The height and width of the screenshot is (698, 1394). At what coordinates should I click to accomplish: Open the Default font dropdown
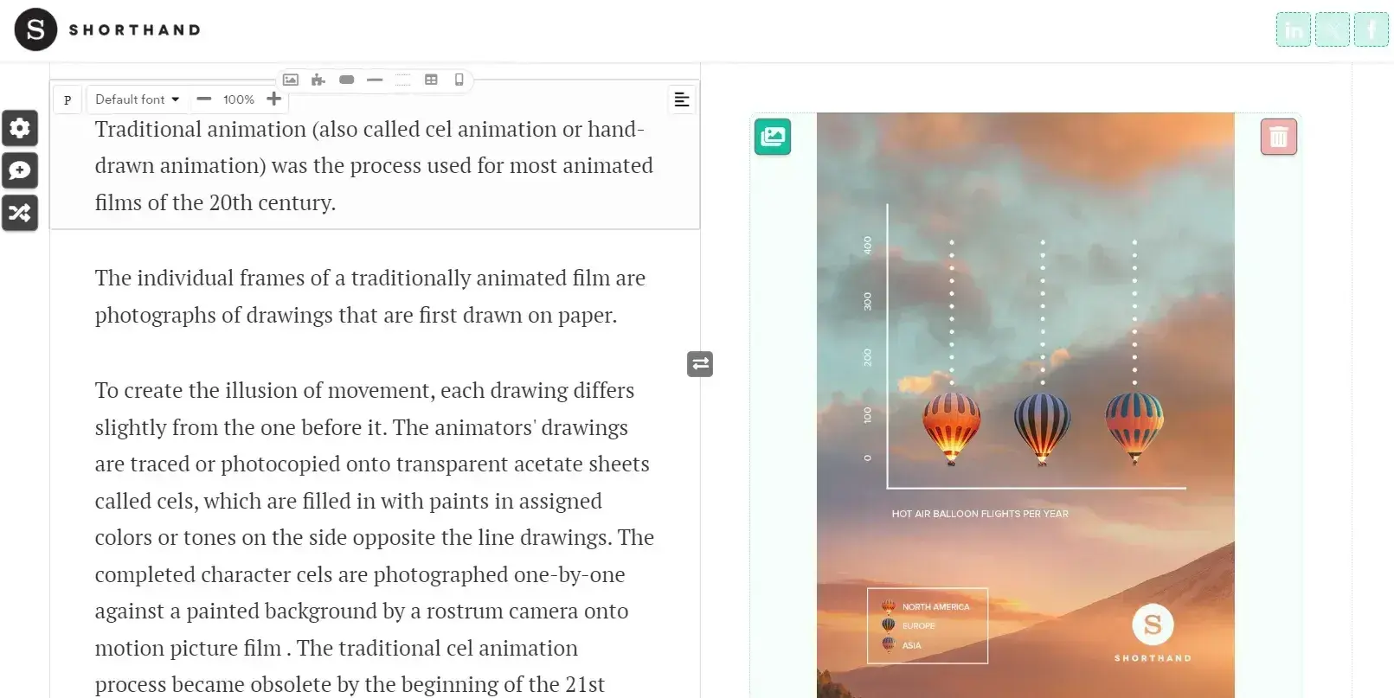click(x=138, y=99)
